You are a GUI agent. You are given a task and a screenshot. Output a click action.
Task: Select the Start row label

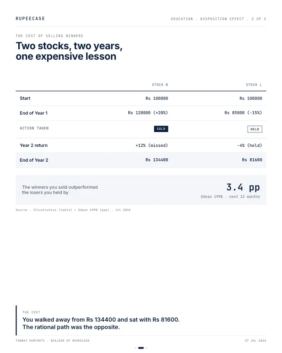[x=25, y=98]
